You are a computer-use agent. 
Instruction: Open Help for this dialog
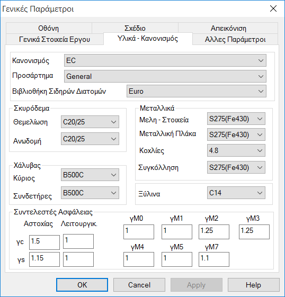click(254, 285)
